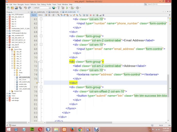Collapse code fold at line 73
Viewport: 177px width, 132px height.
click(x=41, y=70)
